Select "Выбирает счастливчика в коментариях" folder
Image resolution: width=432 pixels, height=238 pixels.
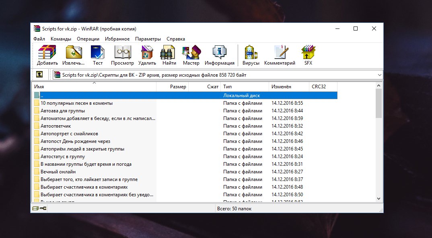(x=84, y=187)
